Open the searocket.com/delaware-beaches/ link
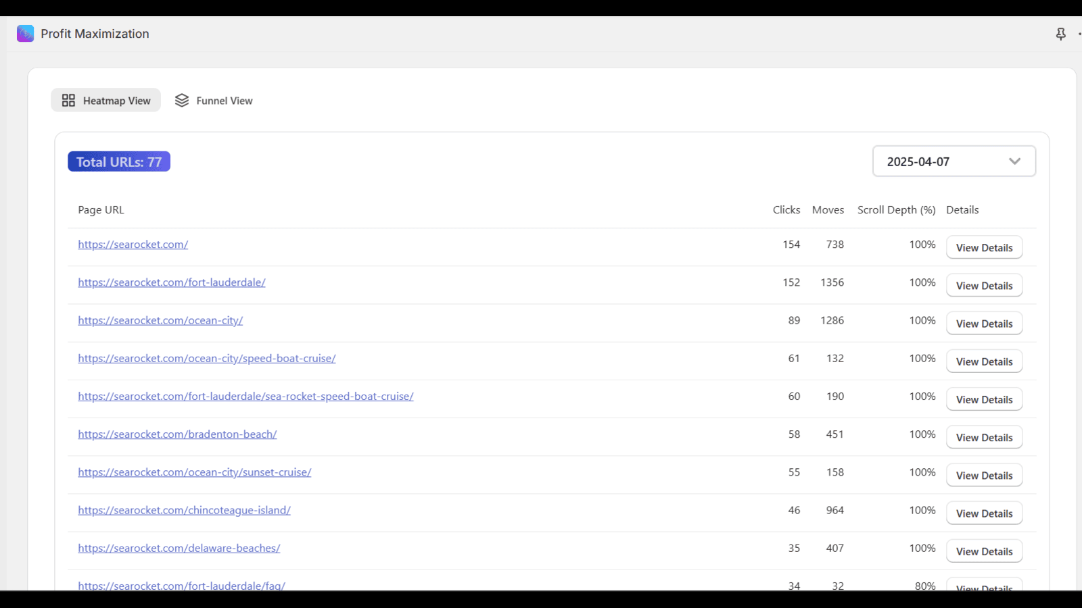The height and width of the screenshot is (608, 1082). point(179,548)
